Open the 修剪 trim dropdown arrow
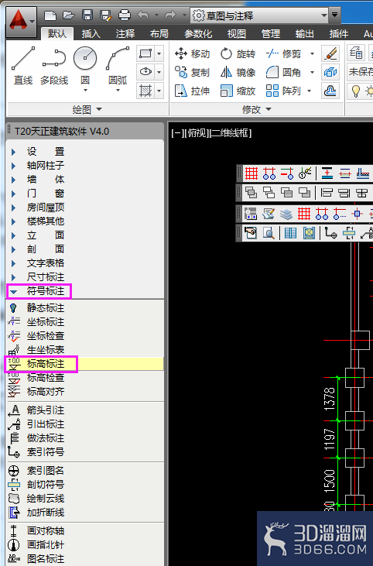The width and height of the screenshot is (373, 566). [312, 53]
